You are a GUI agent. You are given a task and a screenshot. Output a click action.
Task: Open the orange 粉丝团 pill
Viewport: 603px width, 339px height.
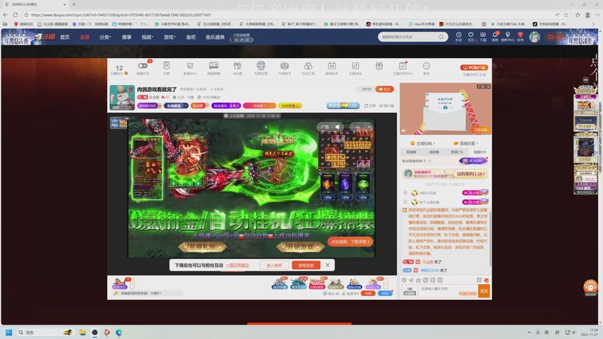pos(199,105)
